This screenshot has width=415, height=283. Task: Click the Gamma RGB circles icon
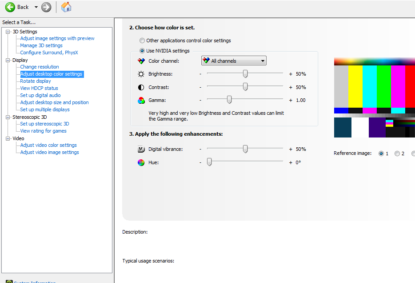(x=141, y=100)
